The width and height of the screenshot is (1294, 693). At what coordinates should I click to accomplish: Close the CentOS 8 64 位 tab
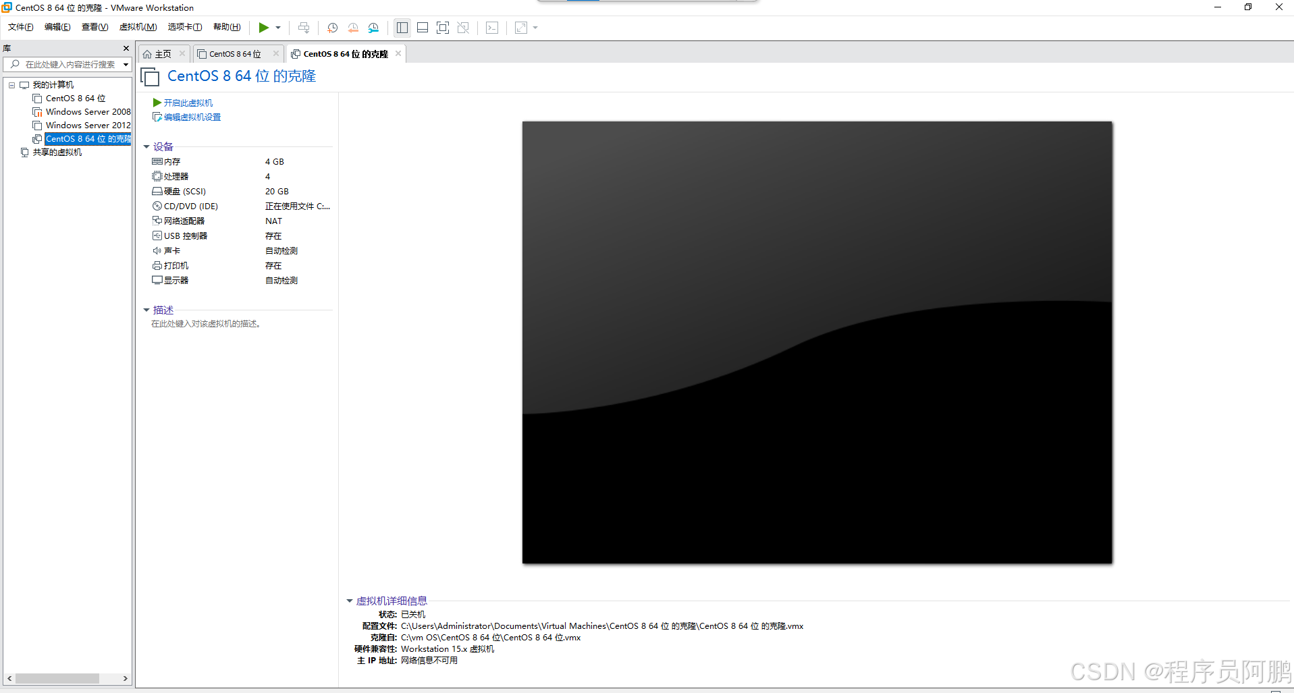(x=276, y=53)
